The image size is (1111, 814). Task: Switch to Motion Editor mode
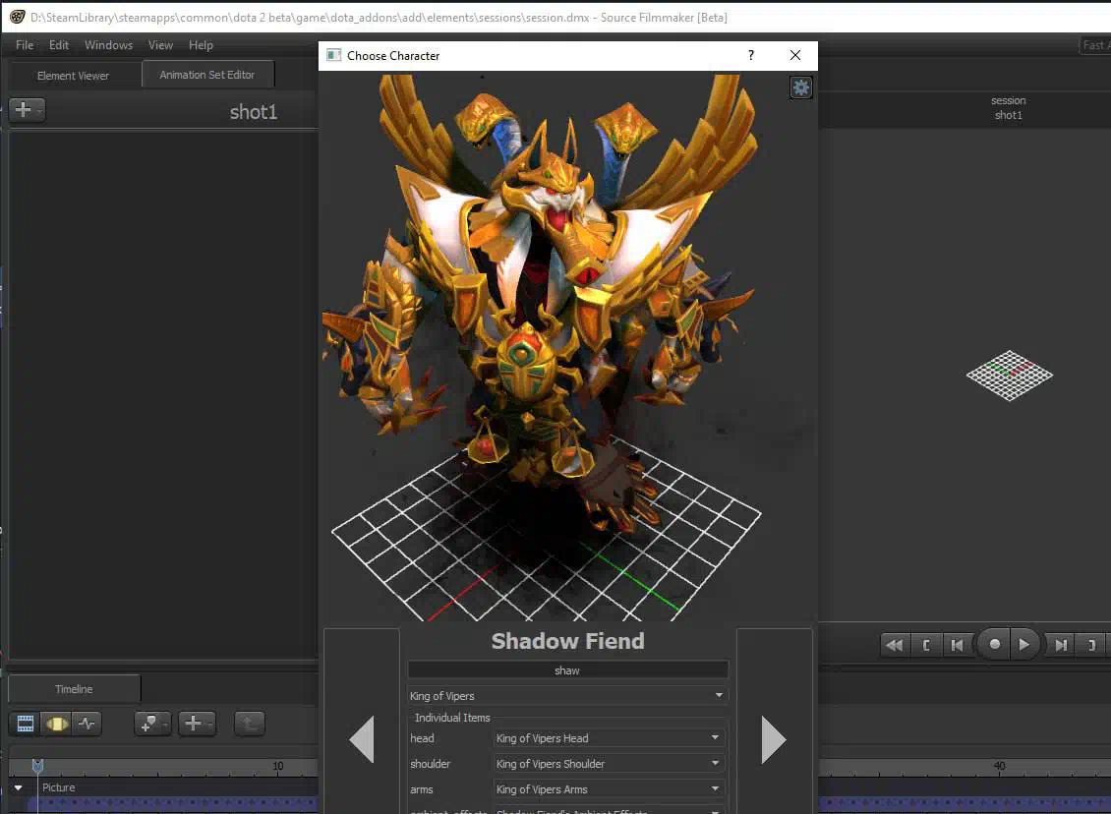click(x=56, y=724)
